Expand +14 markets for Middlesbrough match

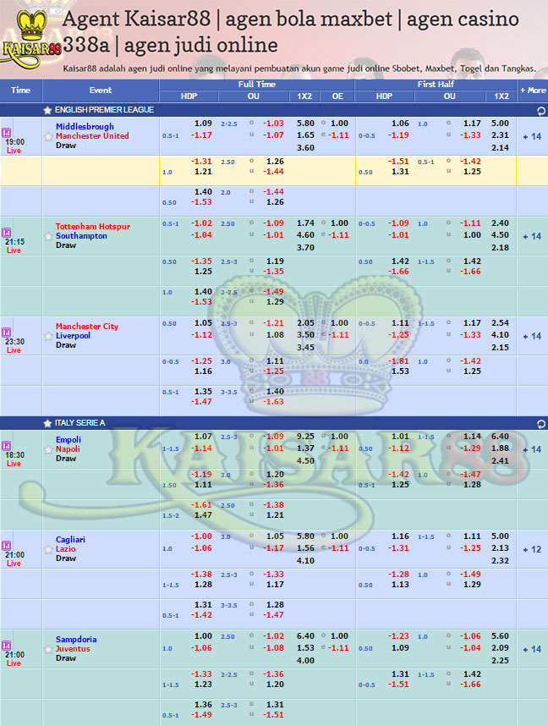(532, 136)
